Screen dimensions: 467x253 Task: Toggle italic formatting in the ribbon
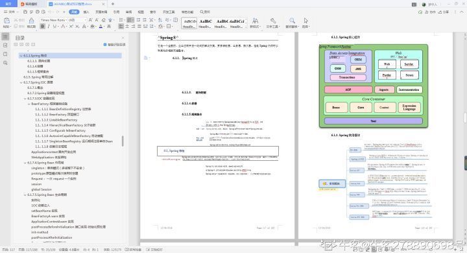[x=49, y=27]
